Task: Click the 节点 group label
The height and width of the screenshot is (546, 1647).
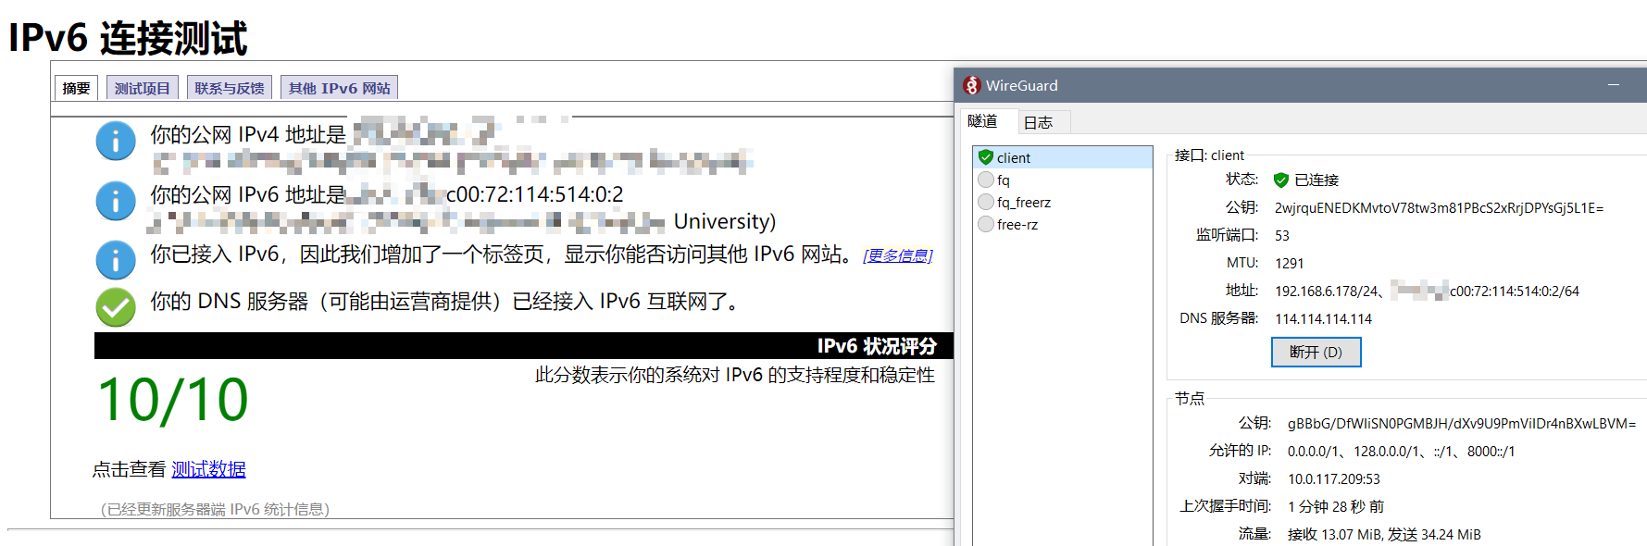Action: [1190, 398]
